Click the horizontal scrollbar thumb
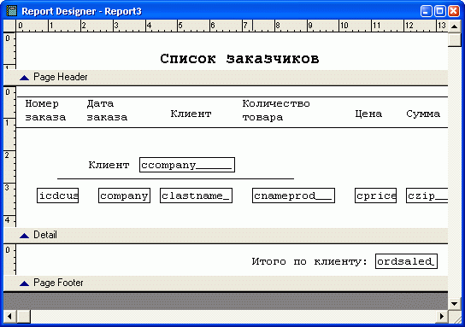The width and height of the screenshot is (465, 327). point(23,317)
